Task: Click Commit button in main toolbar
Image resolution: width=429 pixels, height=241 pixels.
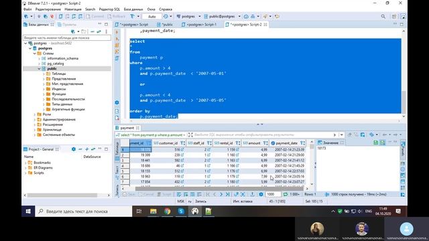Action: pyautogui.click(x=95, y=16)
